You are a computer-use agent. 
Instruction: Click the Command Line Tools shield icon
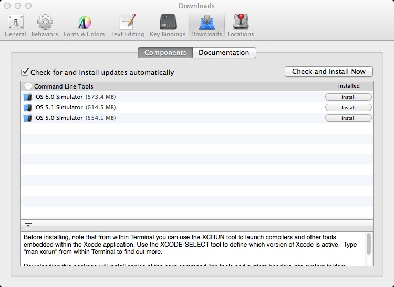(28, 86)
